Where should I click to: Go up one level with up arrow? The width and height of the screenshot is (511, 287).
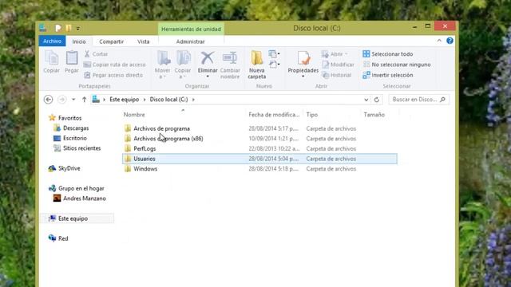point(84,99)
